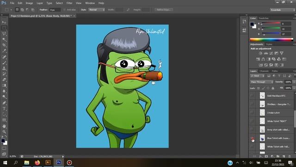This screenshot has height=167, width=296.
Task: Toggle the lock all layers icon
Action: pyautogui.click(x=273, y=88)
